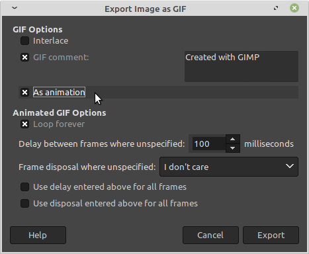Click the Help button

click(38, 235)
